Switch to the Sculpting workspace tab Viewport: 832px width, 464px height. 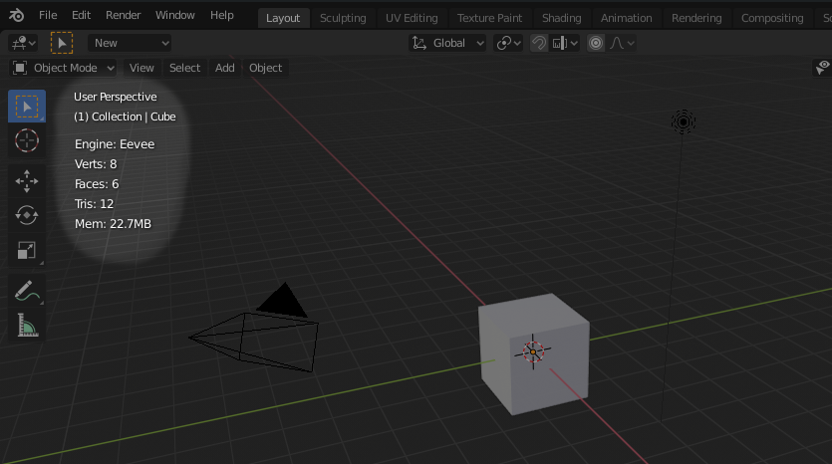click(343, 18)
